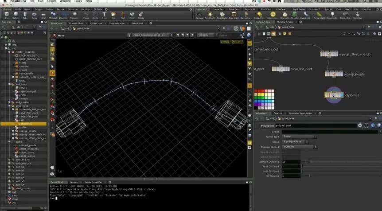The width and height of the screenshot is (382, 211).
Task: Click the carve_last_point node in network
Action: [281, 69]
